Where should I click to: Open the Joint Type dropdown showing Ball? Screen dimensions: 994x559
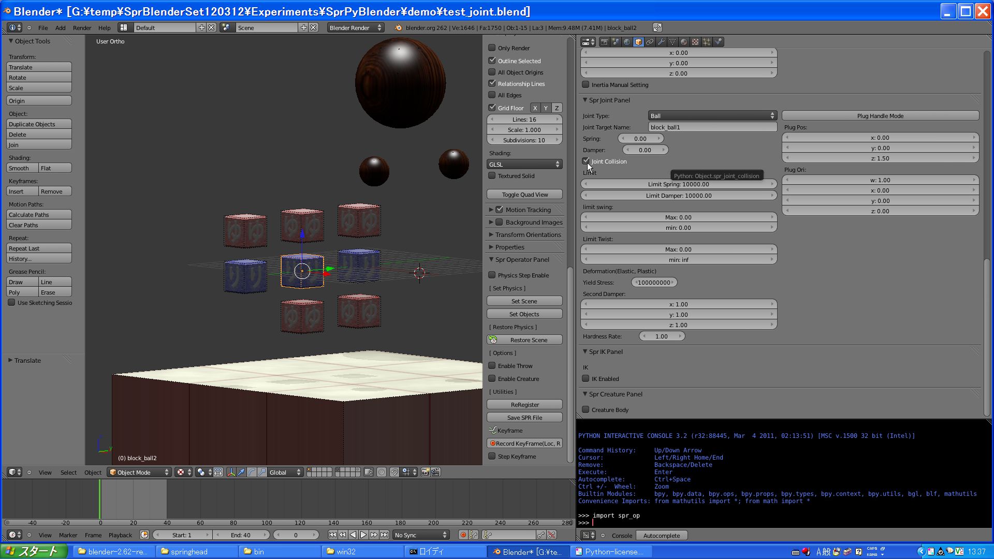pyautogui.click(x=712, y=115)
